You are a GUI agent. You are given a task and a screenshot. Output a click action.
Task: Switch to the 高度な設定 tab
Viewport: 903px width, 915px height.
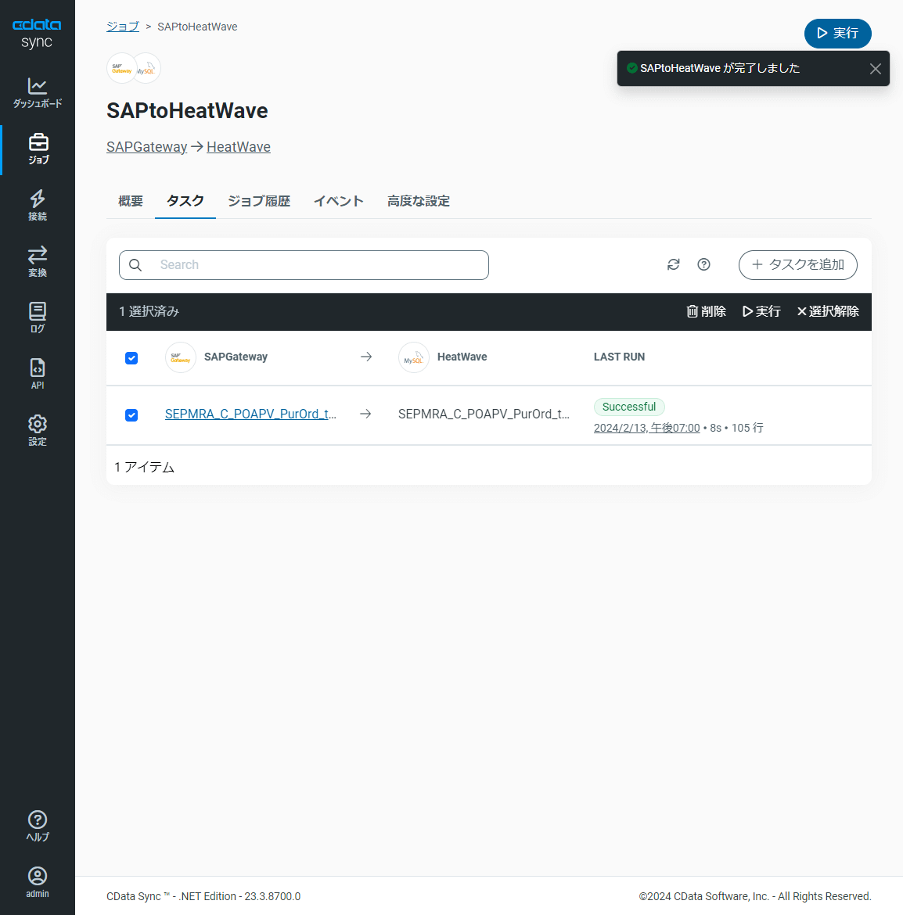pyautogui.click(x=419, y=201)
